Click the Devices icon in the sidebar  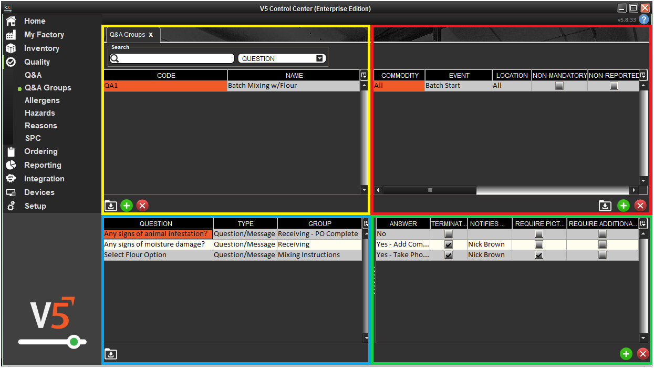(x=11, y=192)
